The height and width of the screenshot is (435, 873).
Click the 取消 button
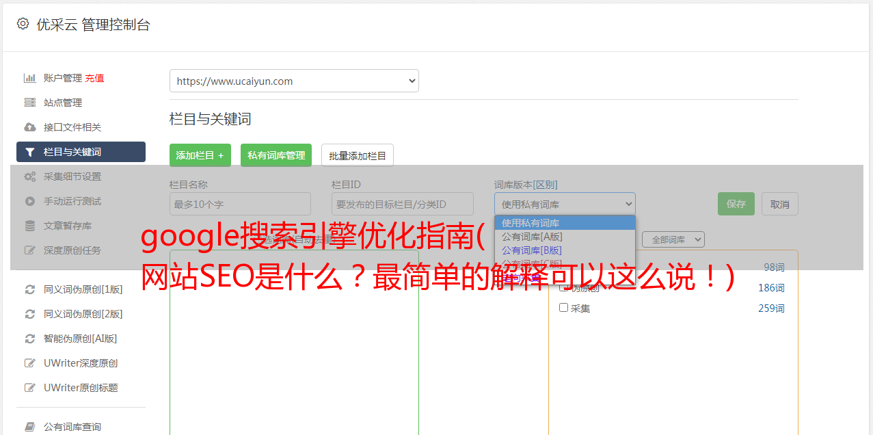[780, 204]
